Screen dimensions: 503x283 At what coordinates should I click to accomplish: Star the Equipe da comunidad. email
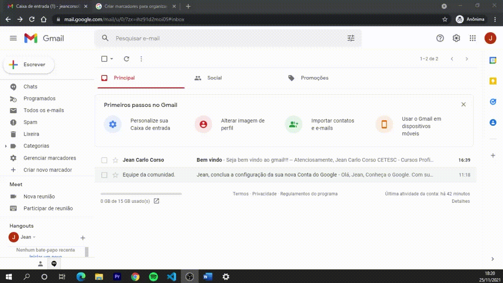click(115, 175)
